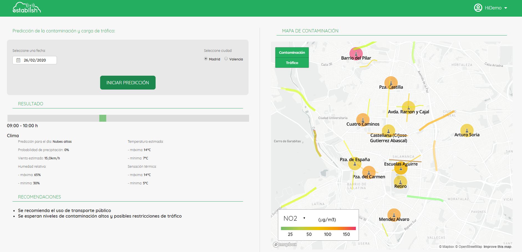The width and height of the screenshot is (522, 252).
Task: Click the Pza. Castilla station marker
Action: (x=391, y=83)
